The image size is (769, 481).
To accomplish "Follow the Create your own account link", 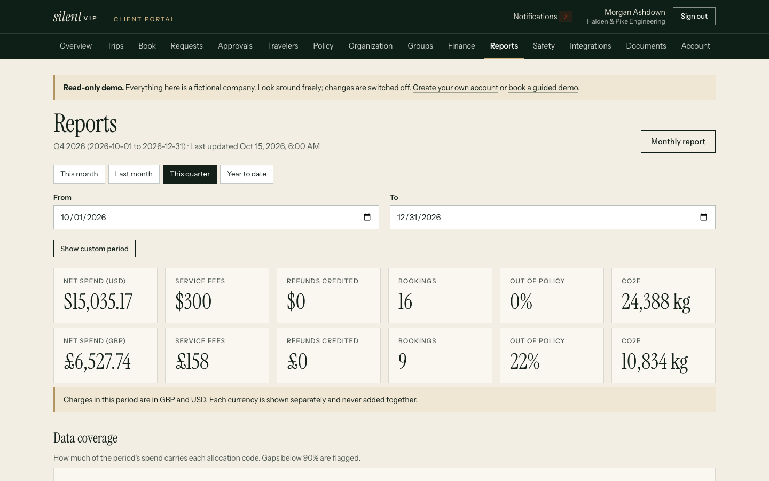I will coord(456,88).
